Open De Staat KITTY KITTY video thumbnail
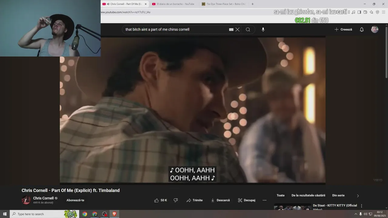Image resolution: width=388 pixels, height=218 pixels. (x=293, y=207)
